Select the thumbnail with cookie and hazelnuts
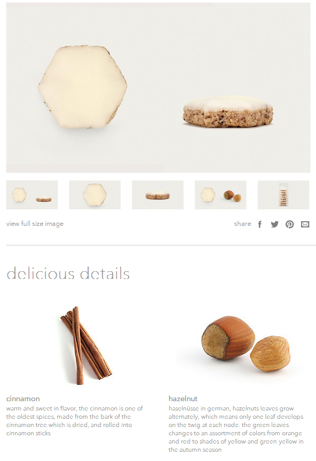Image resolution: width=316 pixels, height=461 pixels. pyautogui.click(x=221, y=195)
